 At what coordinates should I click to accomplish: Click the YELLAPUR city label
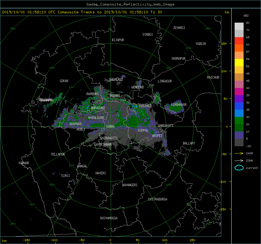tap(58, 154)
